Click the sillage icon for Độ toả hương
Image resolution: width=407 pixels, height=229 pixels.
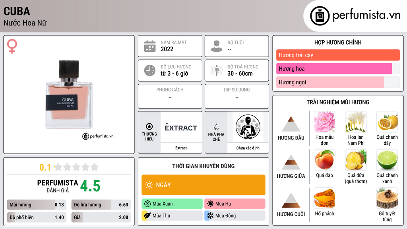(x=217, y=70)
